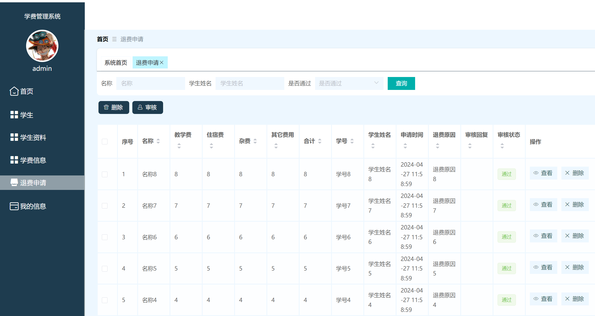Sort by the 学生姓名 column arrows
This screenshot has height=316, width=595.
pyautogui.click(x=373, y=146)
